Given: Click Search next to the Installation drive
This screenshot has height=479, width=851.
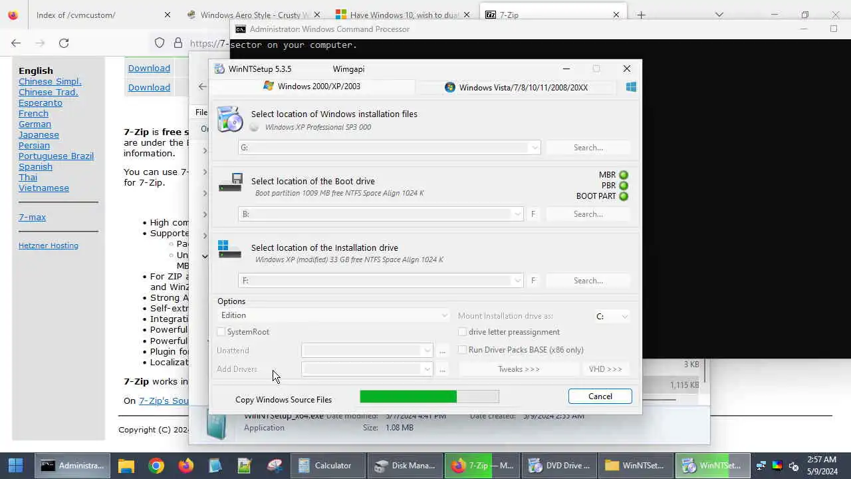Looking at the screenshot, I should (588, 281).
